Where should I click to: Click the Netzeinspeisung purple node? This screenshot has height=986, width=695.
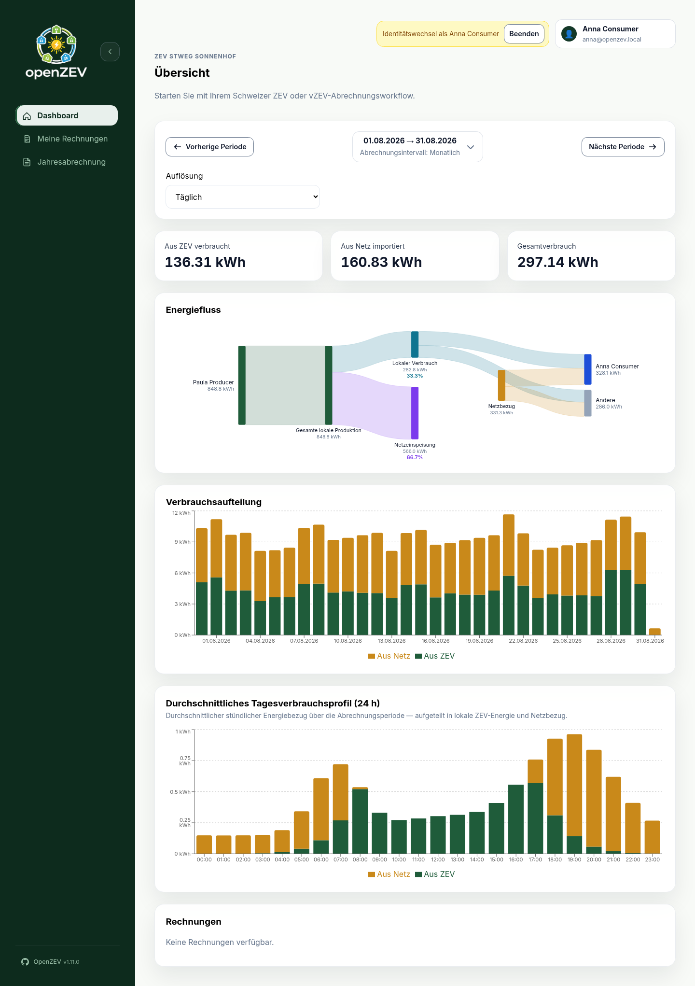[x=415, y=413]
